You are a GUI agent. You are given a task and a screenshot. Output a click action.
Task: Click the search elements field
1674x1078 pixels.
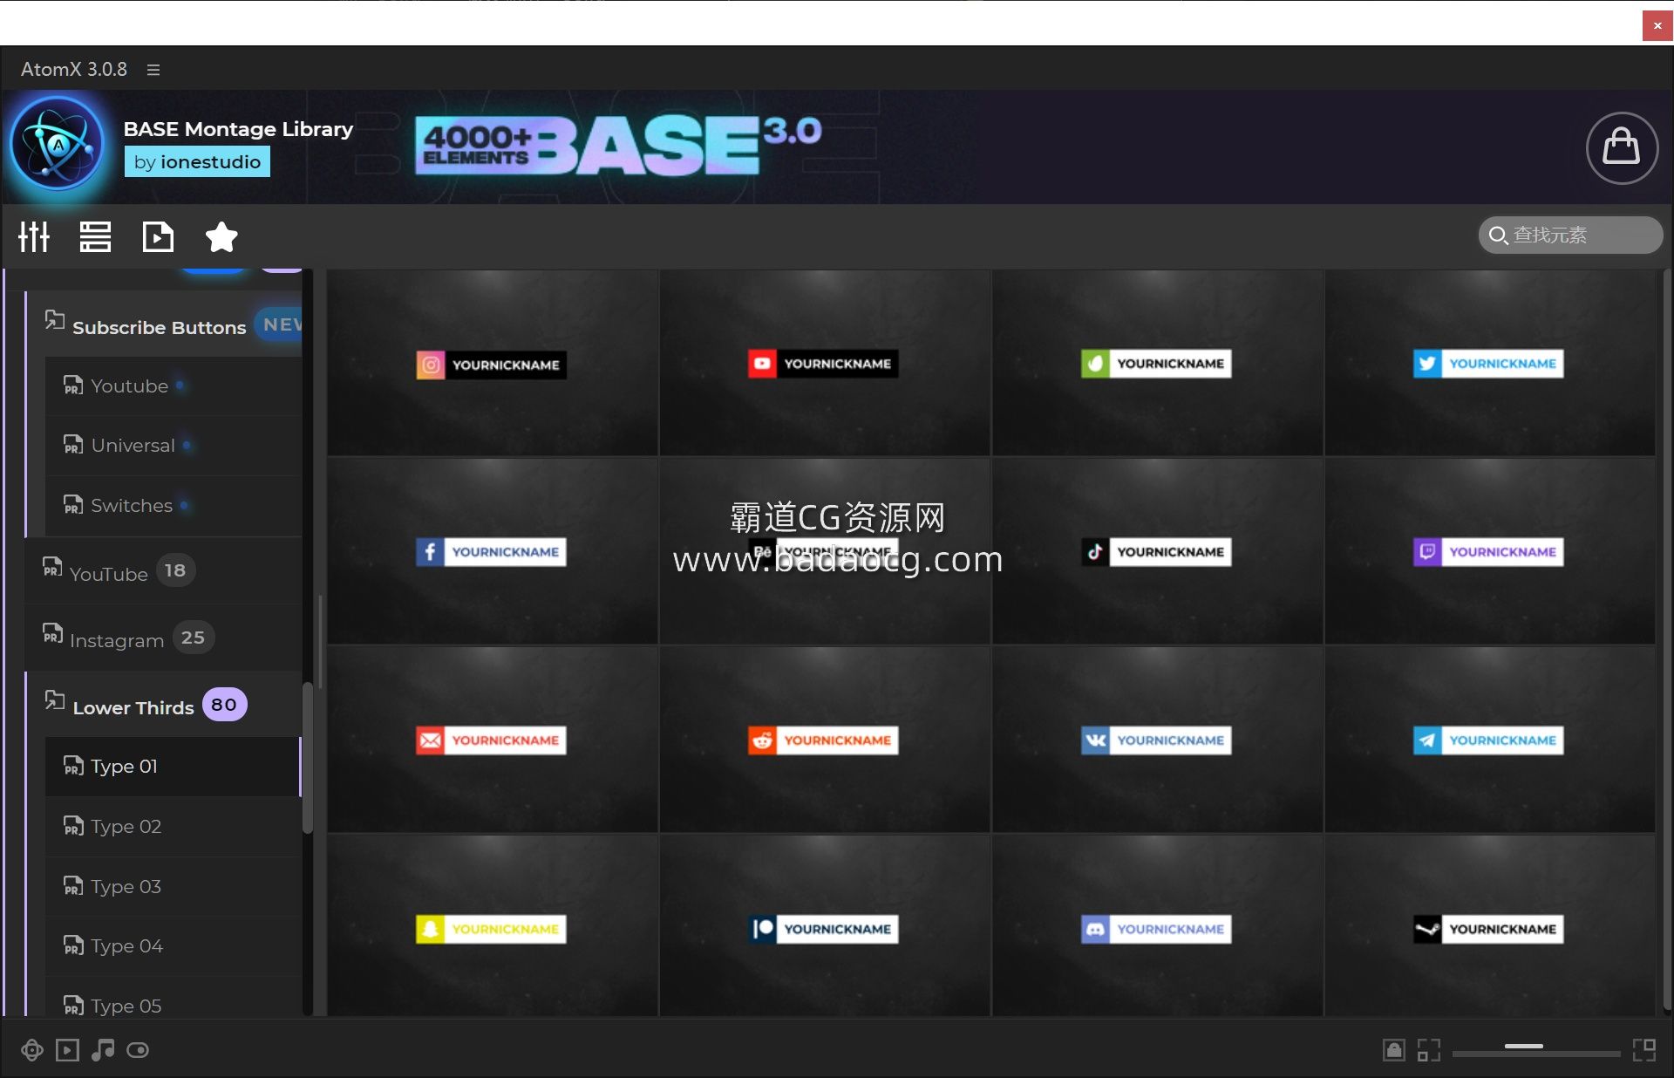click(1570, 235)
